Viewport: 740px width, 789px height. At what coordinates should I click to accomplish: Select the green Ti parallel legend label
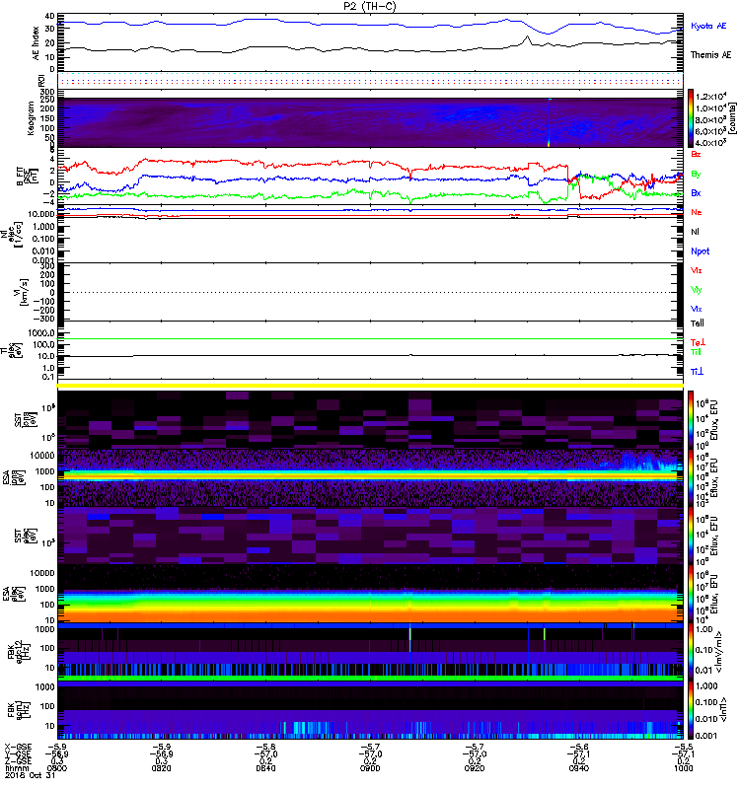pyautogui.click(x=696, y=352)
